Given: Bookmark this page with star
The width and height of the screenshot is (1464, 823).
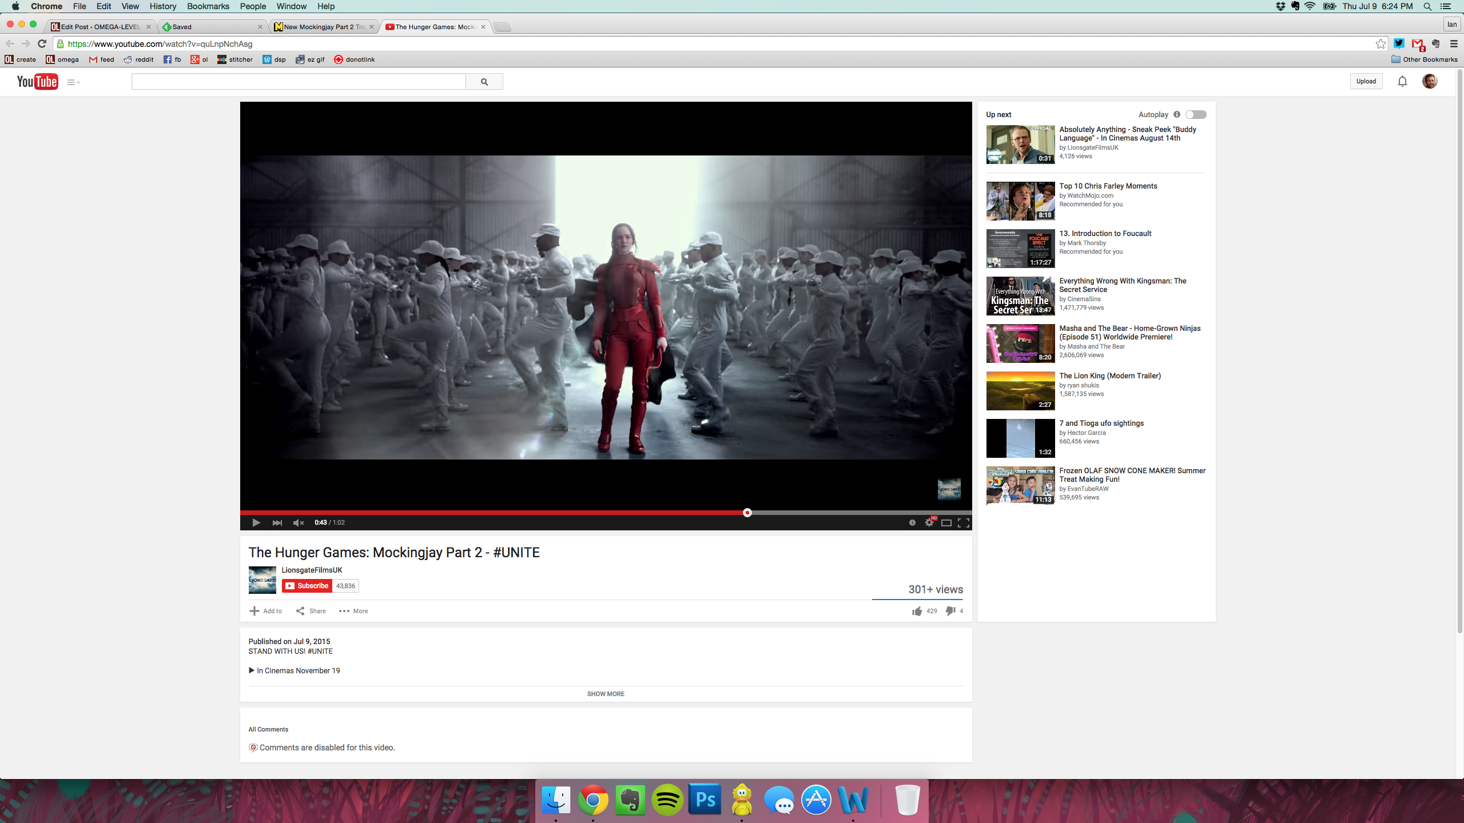Looking at the screenshot, I should [1381, 43].
